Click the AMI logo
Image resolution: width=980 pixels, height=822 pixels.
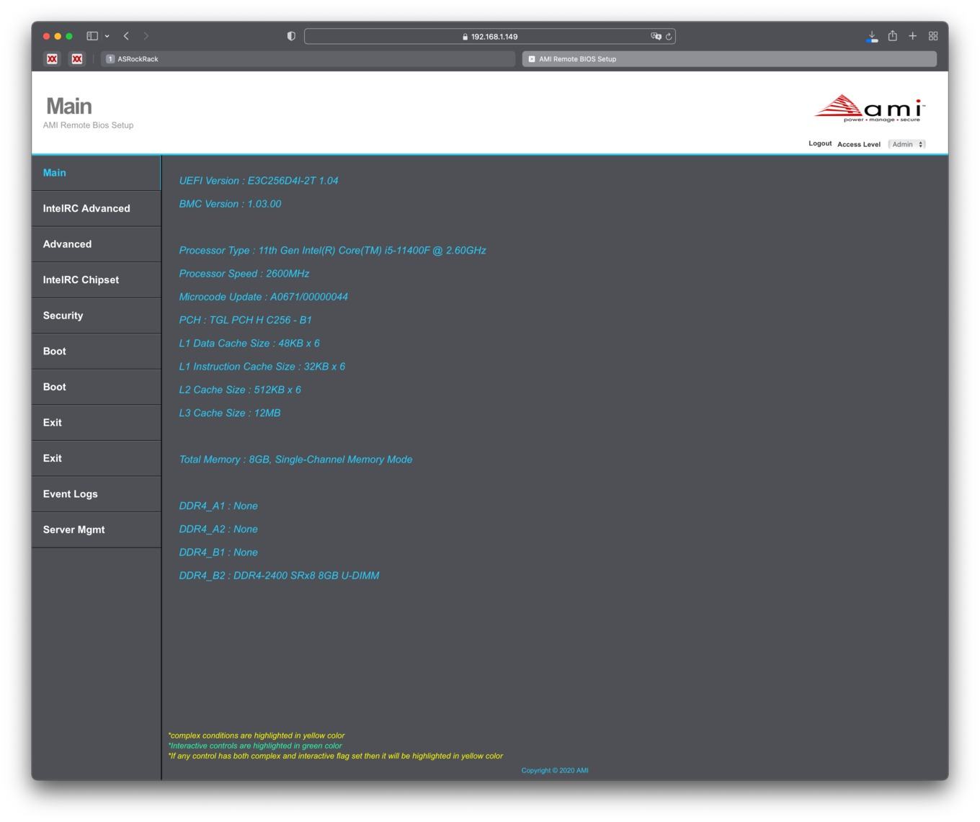click(x=870, y=108)
